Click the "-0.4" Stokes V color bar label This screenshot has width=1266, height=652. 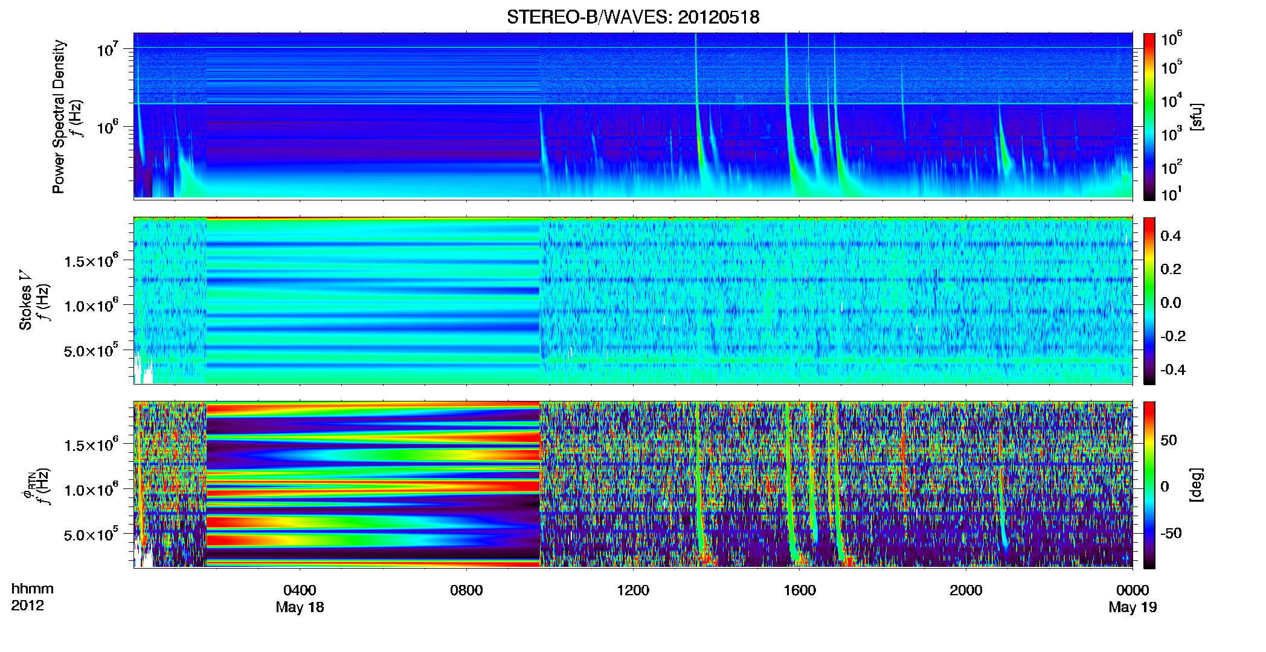click(x=1173, y=369)
